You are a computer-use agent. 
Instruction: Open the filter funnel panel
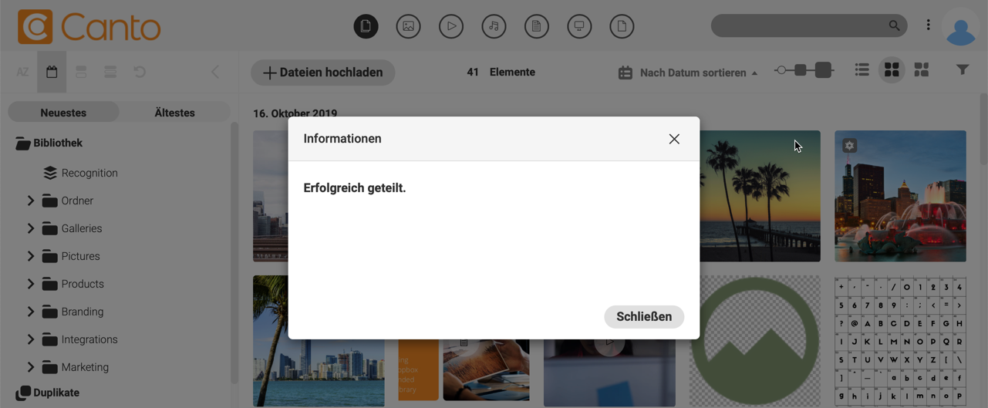click(963, 70)
